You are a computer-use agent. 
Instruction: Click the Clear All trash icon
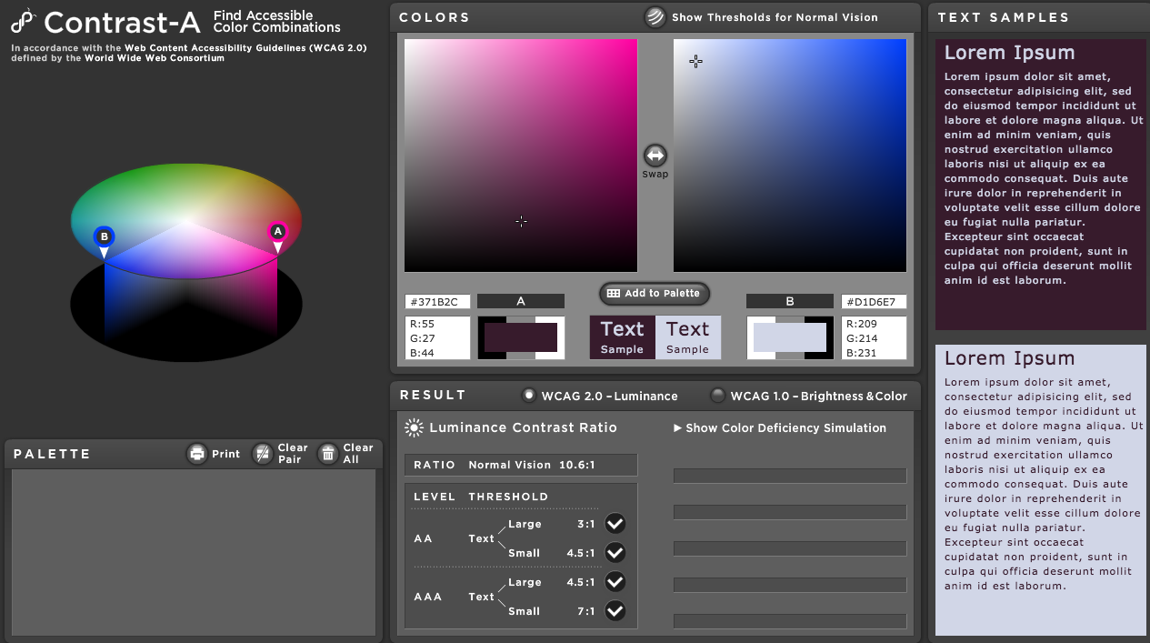328,454
